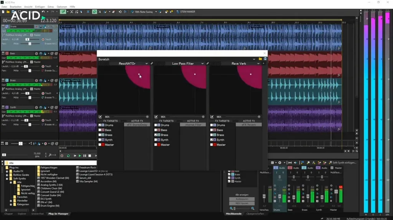Click automation icon beside Rave Verb MIX
This screenshot has width=393, height=220.
click(212, 117)
